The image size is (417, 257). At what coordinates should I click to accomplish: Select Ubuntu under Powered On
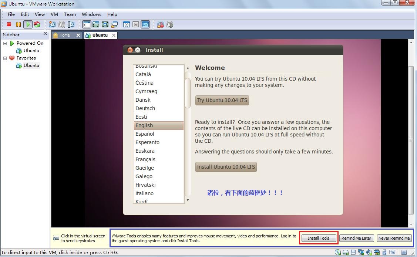31,51
